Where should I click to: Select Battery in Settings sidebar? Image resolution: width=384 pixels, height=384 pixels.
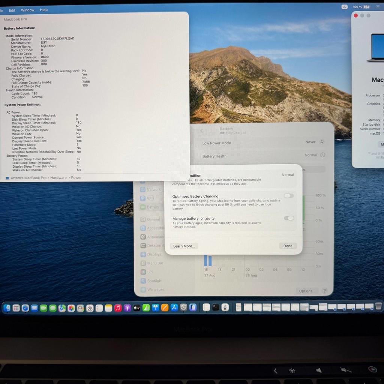[x=150, y=207]
